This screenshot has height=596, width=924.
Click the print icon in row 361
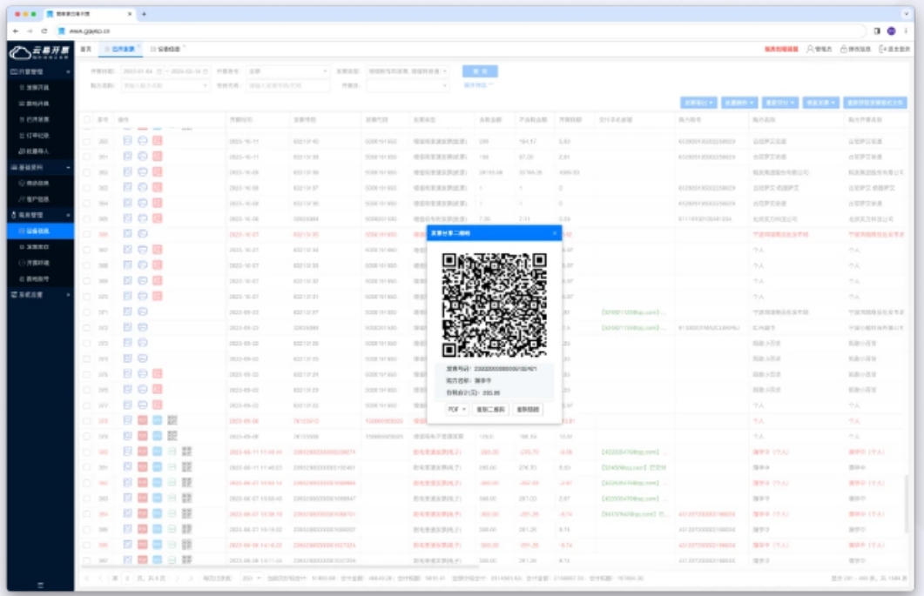[x=143, y=156]
